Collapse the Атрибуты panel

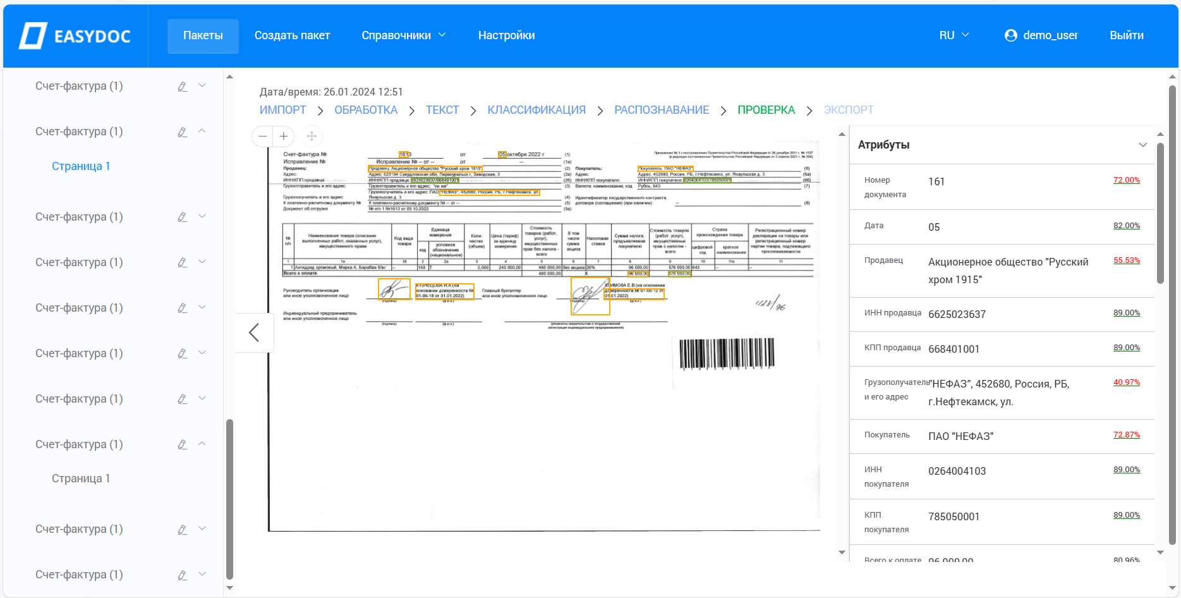[x=1142, y=144]
